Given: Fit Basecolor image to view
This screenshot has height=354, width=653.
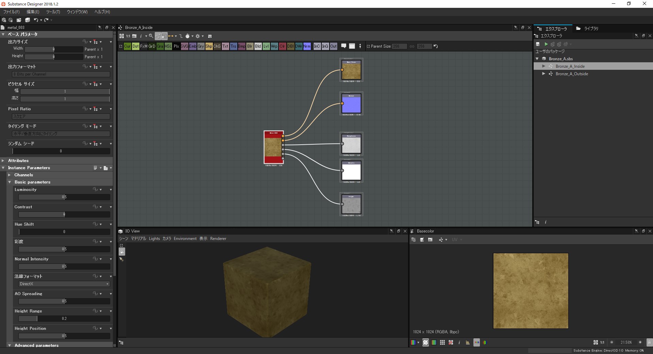Looking at the screenshot, I should pyautogui.click(x=596, y=342).
